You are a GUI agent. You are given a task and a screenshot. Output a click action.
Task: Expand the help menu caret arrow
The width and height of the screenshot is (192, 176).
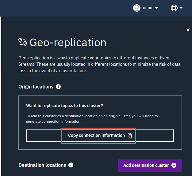[181, 8]
